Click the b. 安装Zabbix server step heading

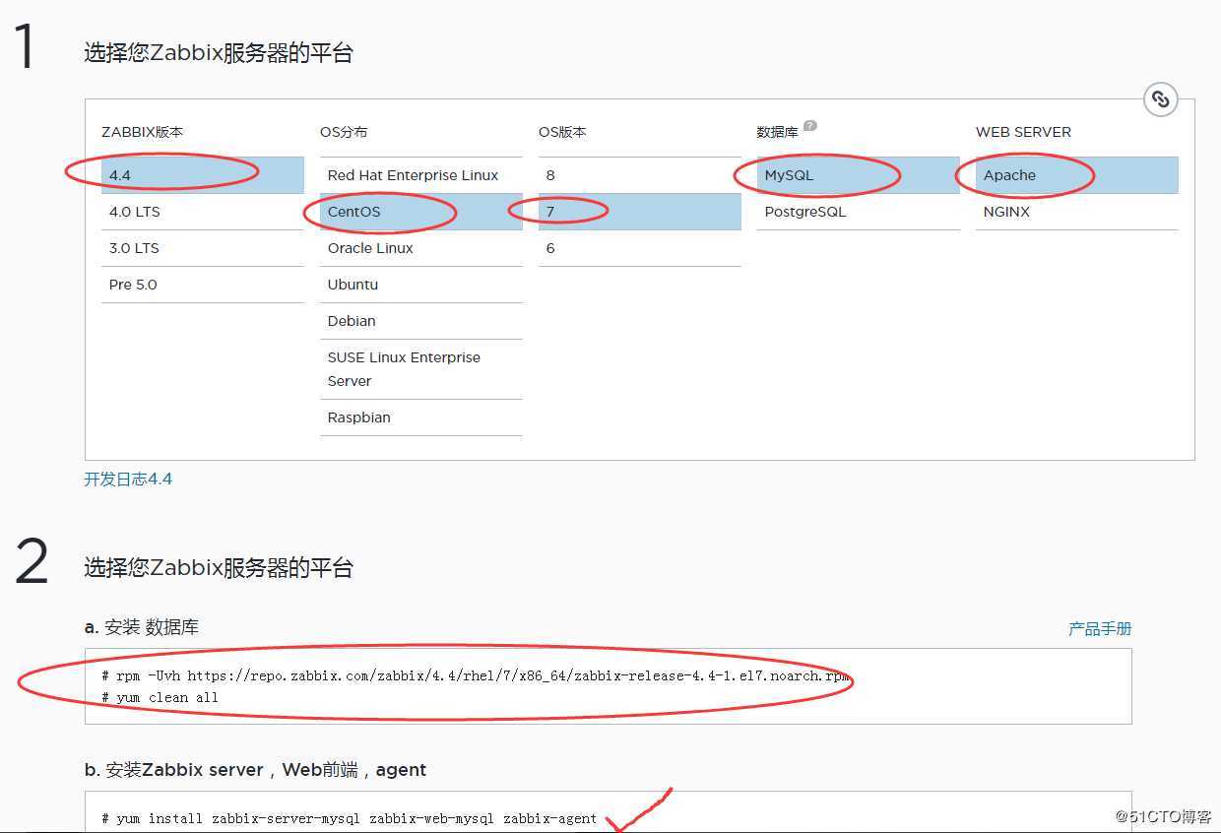[x=256, y=770]
